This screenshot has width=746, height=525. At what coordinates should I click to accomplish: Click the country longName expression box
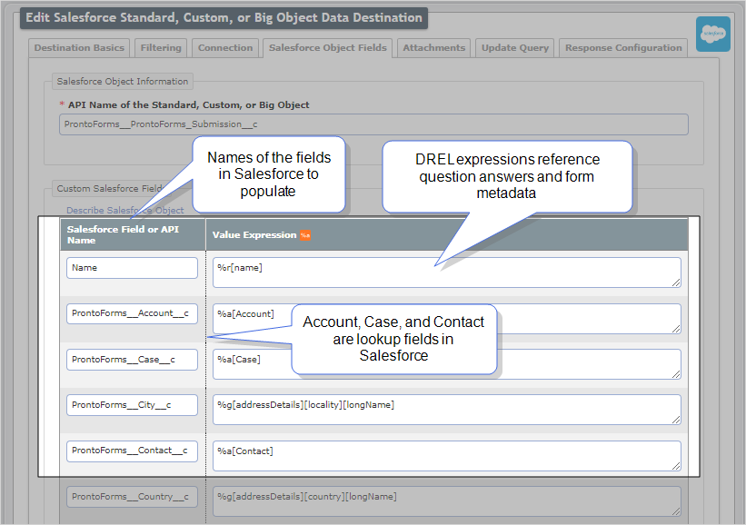pos(447,501)
